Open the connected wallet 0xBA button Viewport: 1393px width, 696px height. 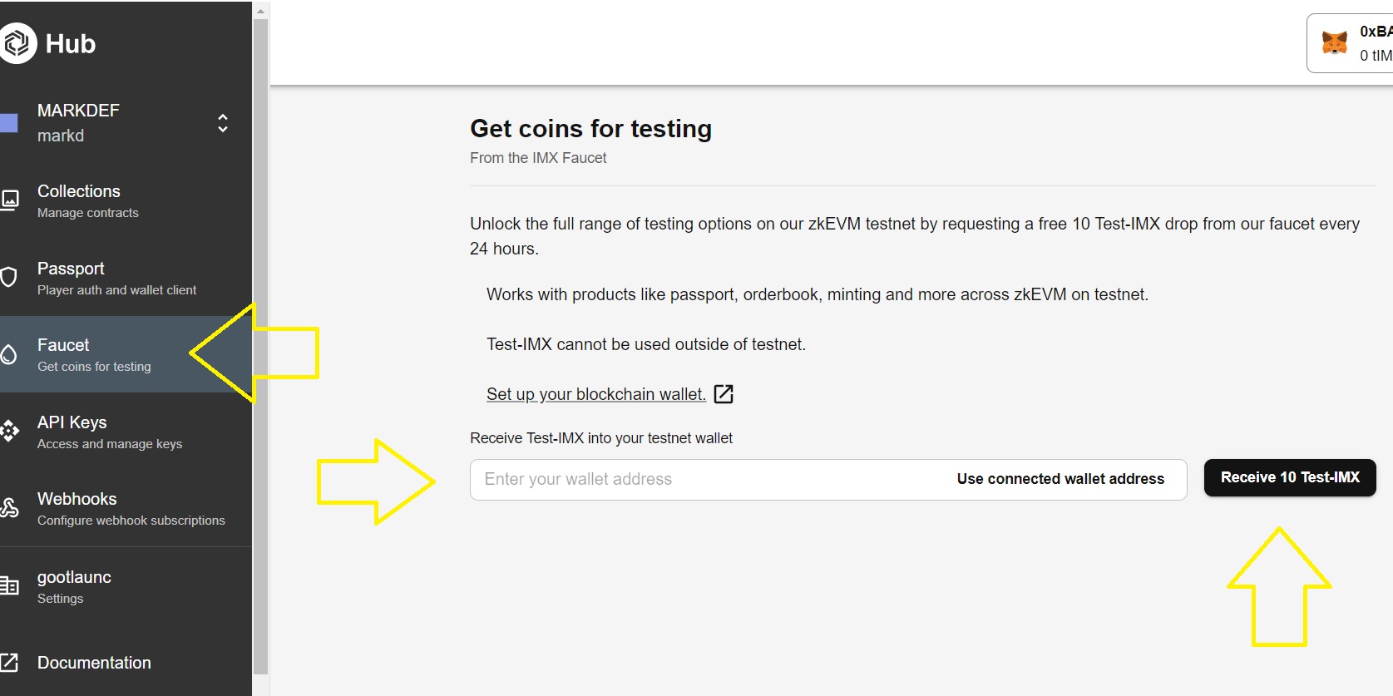pos(1350,43)
